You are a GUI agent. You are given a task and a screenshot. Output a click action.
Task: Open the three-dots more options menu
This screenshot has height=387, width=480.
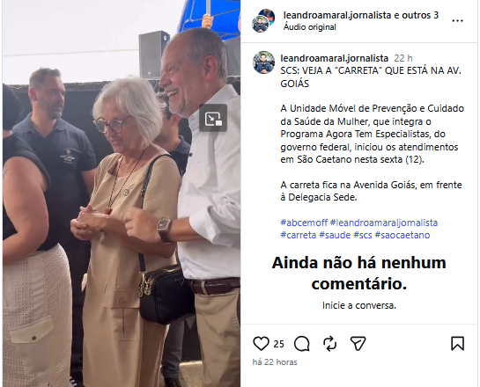(x=457, y=21)
